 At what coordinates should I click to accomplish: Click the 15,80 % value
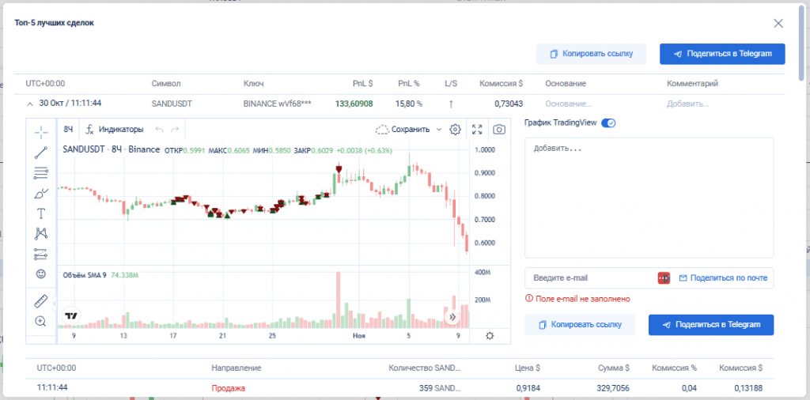click(x=409, y=104)
